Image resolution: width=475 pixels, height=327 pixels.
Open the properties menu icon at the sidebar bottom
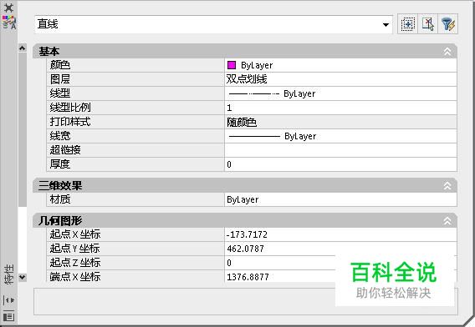coord(9,316)
